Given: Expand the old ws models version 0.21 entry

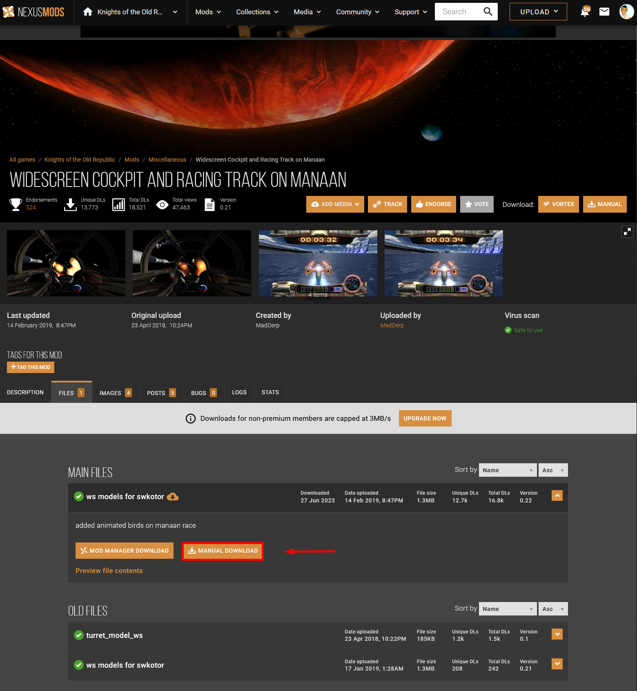Looking at the screenshot, I should 557,664.
